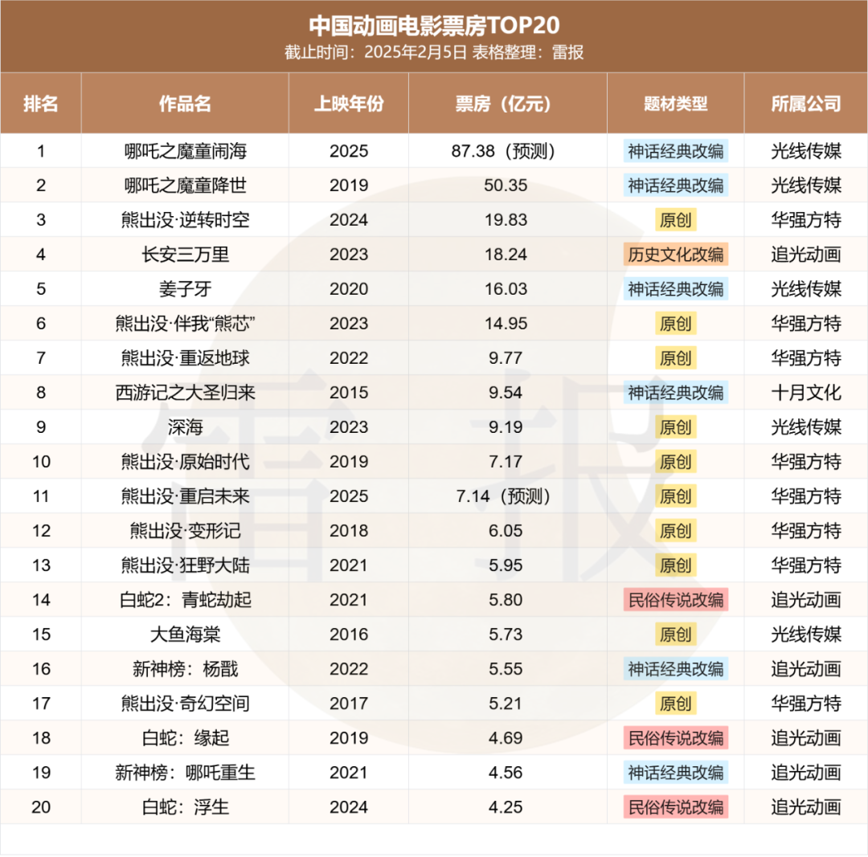Click the title 中国动画电影票房TOP20
Viewport: 868px width, 857px height.
(434, 26)
